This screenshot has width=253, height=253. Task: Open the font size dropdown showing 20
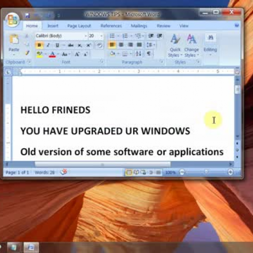(101, 36)
